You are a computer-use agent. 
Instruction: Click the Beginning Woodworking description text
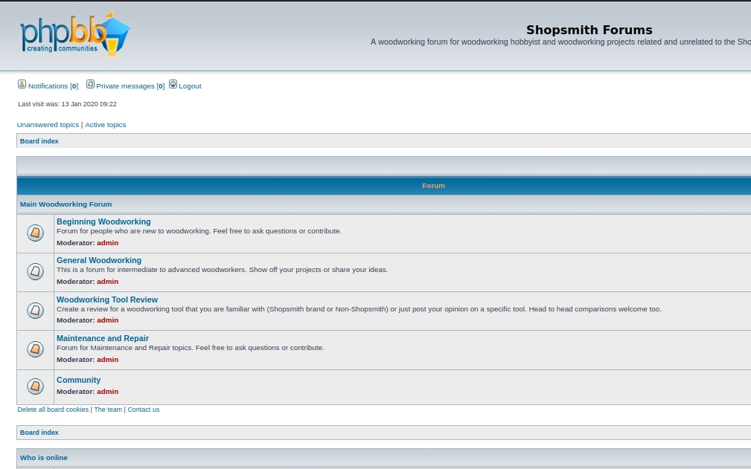pyautogui.click(x=199, y=231)
